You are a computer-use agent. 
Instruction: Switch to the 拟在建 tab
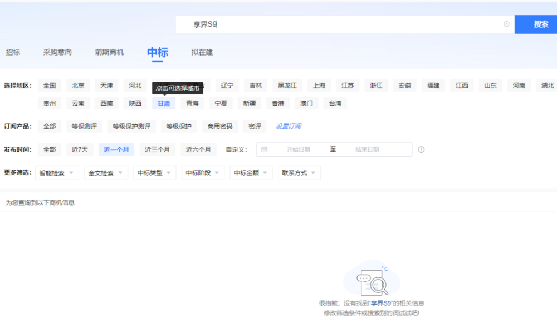(x=202, y=52)
